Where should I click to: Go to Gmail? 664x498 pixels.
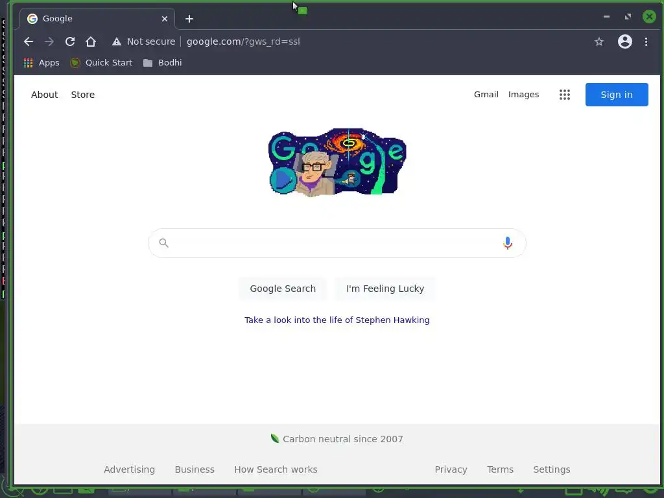pos(486,95)
